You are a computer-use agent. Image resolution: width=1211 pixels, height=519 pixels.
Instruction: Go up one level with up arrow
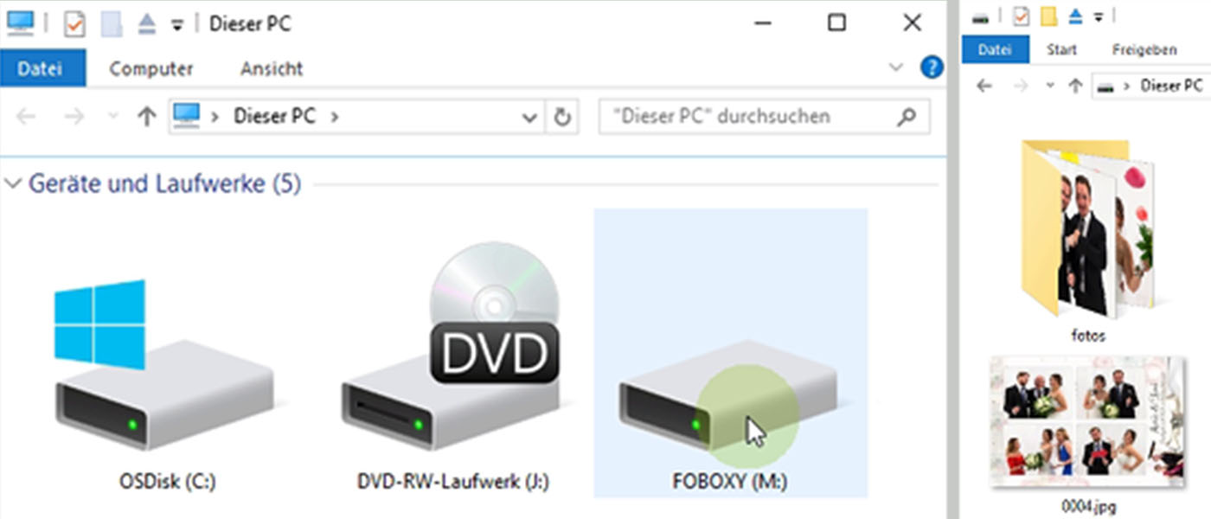click(x=146, y=117)
